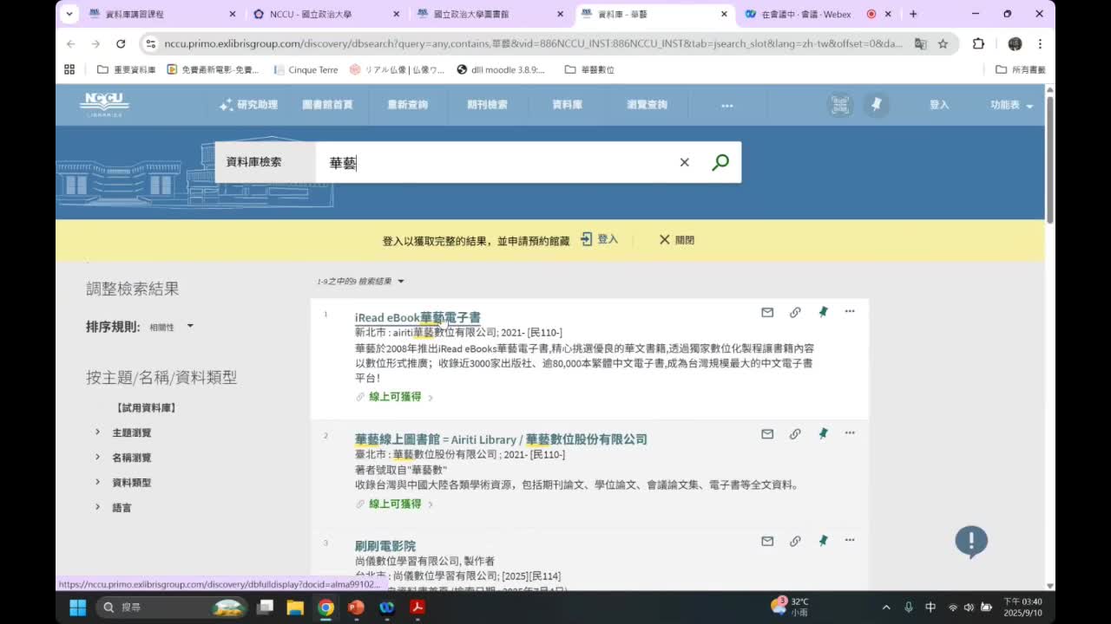Viewport: 1111px width, 624px height.
Task: Open the email share icon for iRead eBook華藝電子書
Action: pos(767,312)
